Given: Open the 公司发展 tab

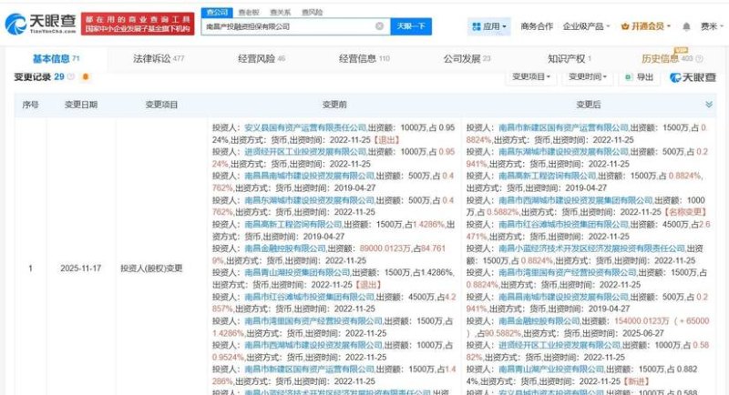Looking at the screenshot, I should coord(467,58).
